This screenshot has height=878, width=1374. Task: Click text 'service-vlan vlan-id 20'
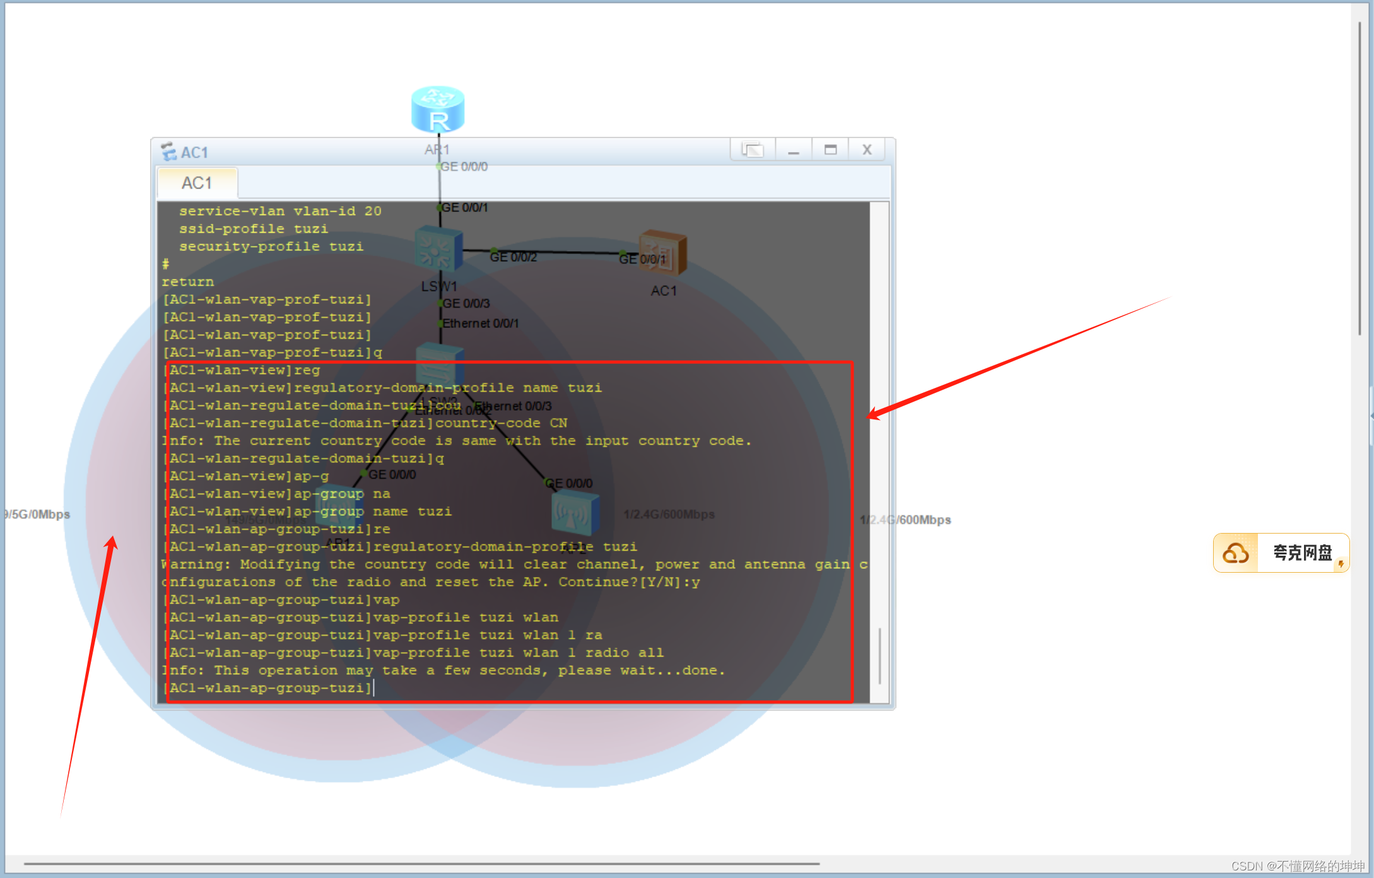pos(280,211)
